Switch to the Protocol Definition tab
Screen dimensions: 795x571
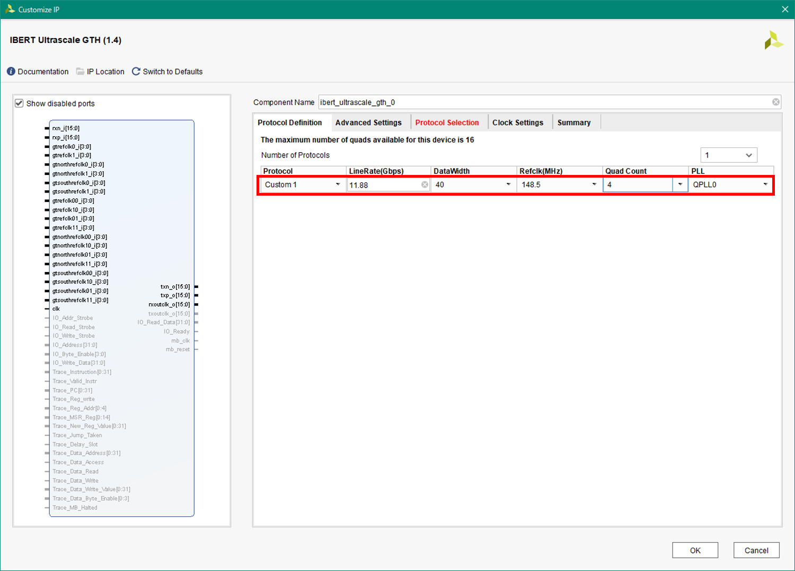coord(290,122)
